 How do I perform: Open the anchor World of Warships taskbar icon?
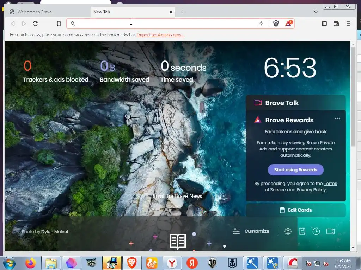point(232,263)
